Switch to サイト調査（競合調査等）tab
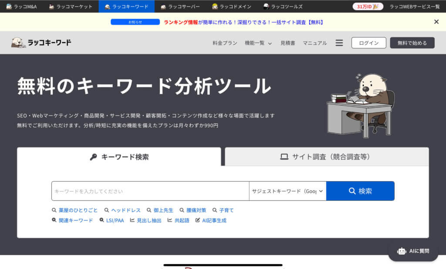Screen dimensions: 446x269 (327, 156)
